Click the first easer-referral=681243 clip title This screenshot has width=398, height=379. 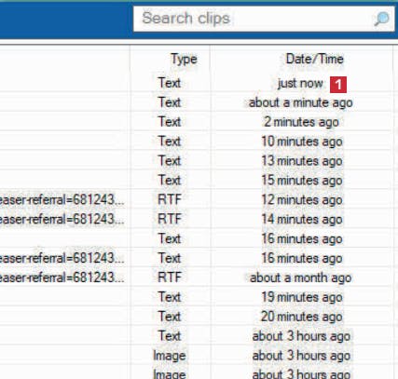tap(62, 200)
